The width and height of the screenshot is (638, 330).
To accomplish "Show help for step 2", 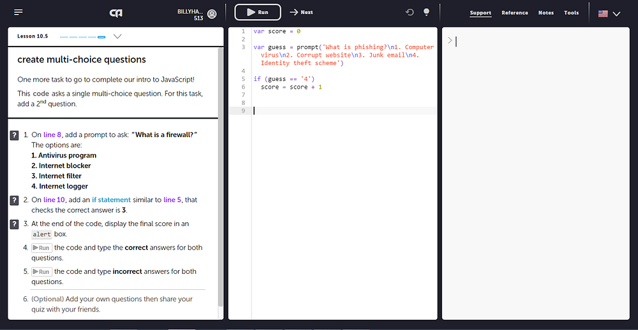I will tap(14, 200).
